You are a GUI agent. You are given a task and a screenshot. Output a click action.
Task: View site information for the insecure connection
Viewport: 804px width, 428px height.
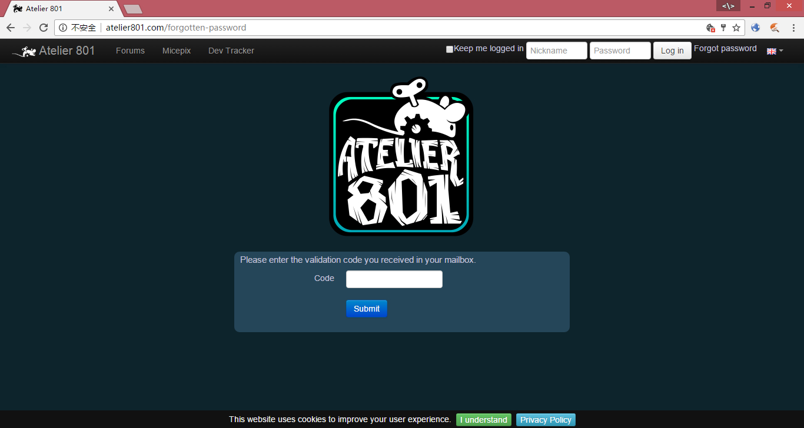[63, 28]
